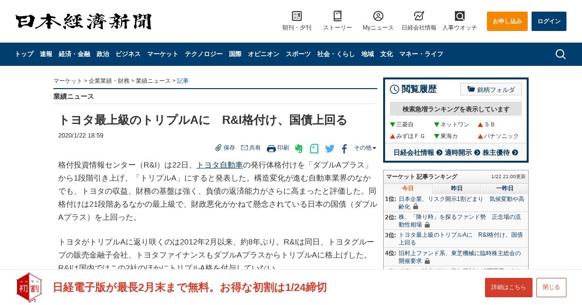Open the 政治 section
The height and width of the screenshot is (305, 582).
point(103,54)
